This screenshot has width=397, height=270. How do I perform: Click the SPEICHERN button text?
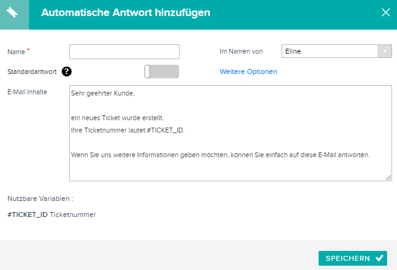[x=348, y=258]
